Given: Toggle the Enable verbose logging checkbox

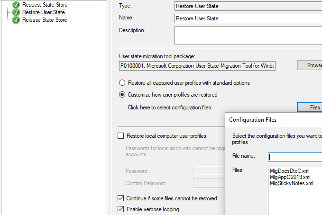Looking at the screenshot, I should click(120, 209).
